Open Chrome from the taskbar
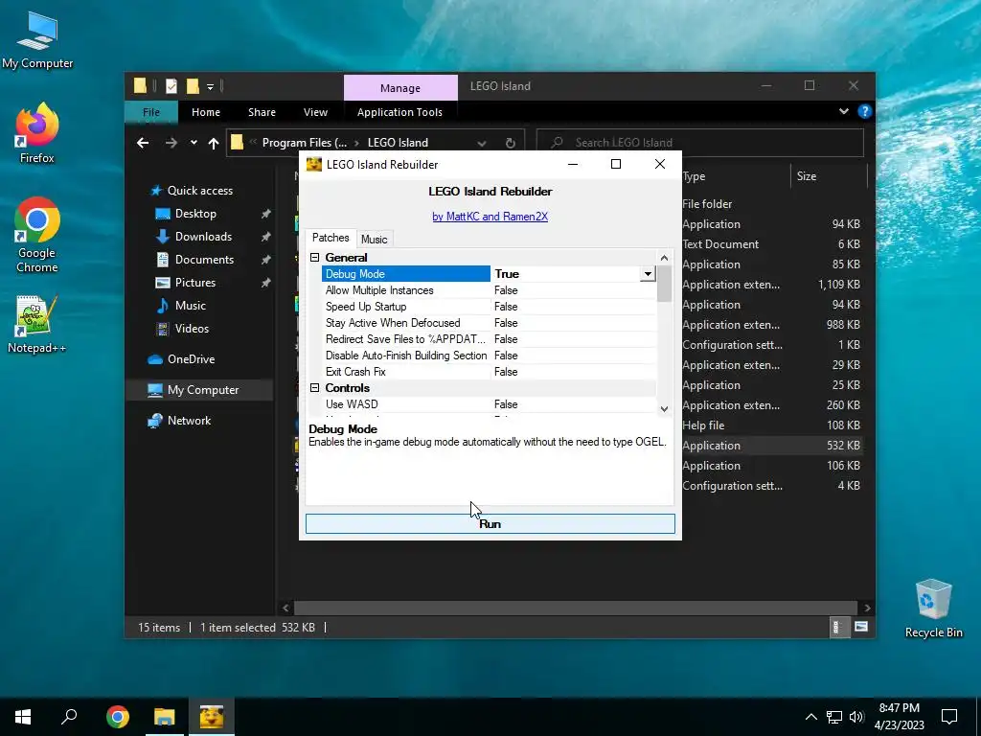Viewport: 981px width, 736px height. (x=117, y=717)
